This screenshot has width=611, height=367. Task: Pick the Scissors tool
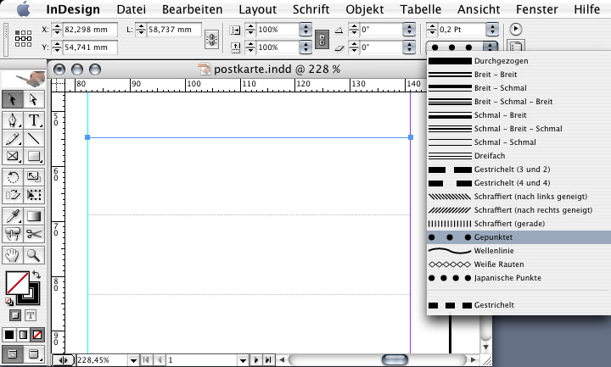[35, 234]
